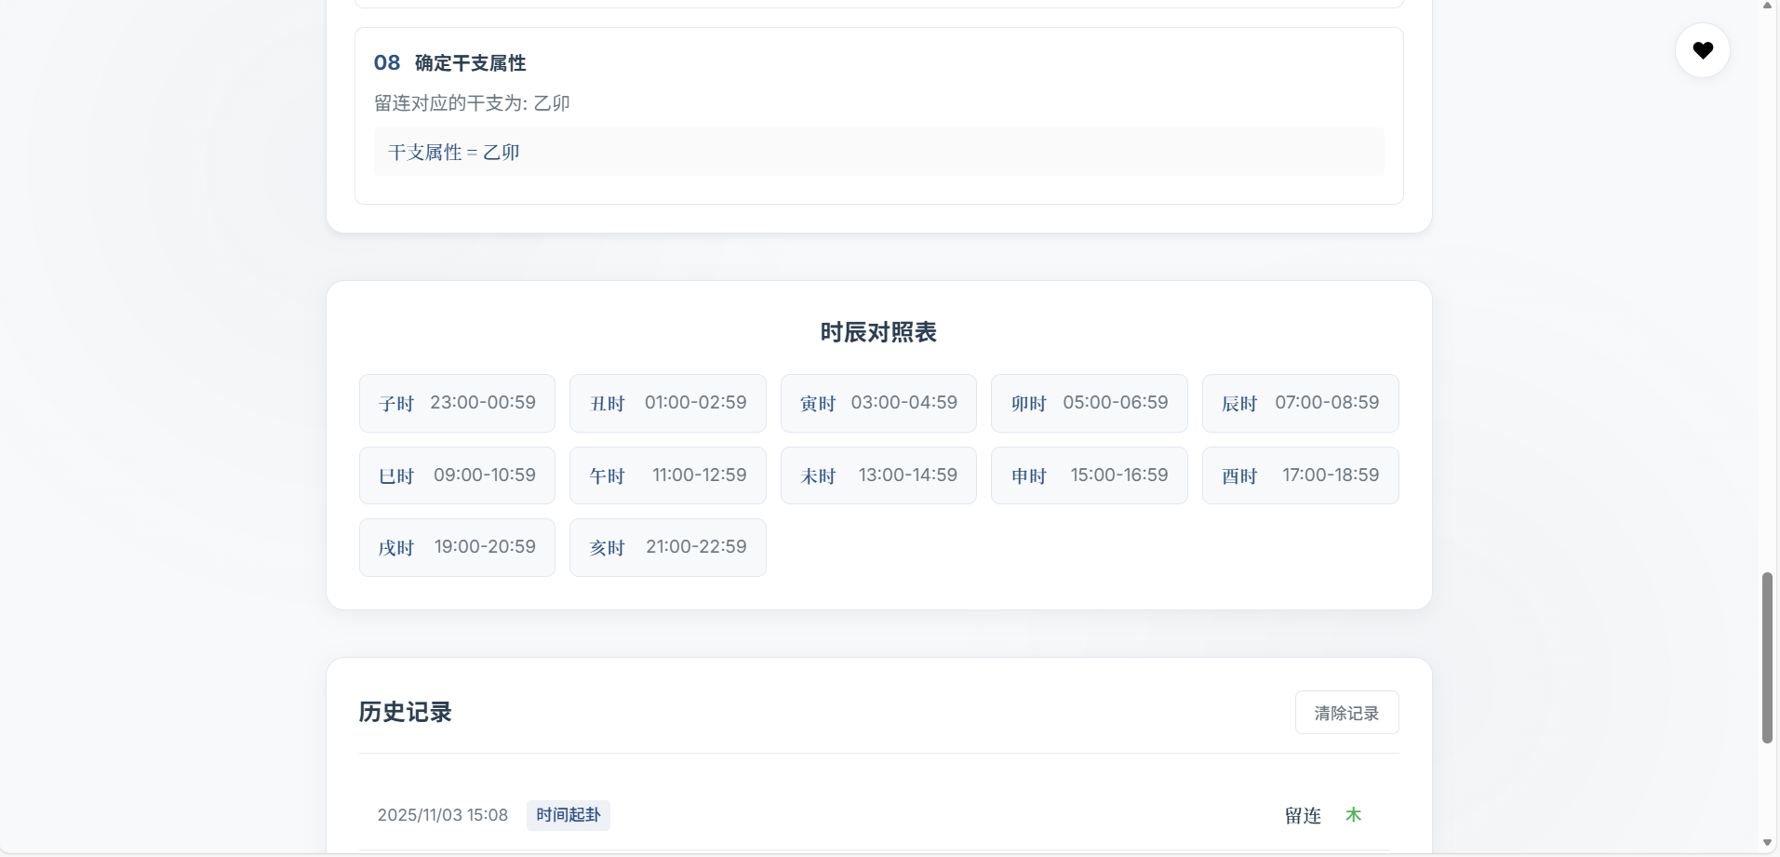Click the 辰时 07:00-08:59 card
Image resolution: width=1780 pixels, height=857 pixels.
[1300, 404]
